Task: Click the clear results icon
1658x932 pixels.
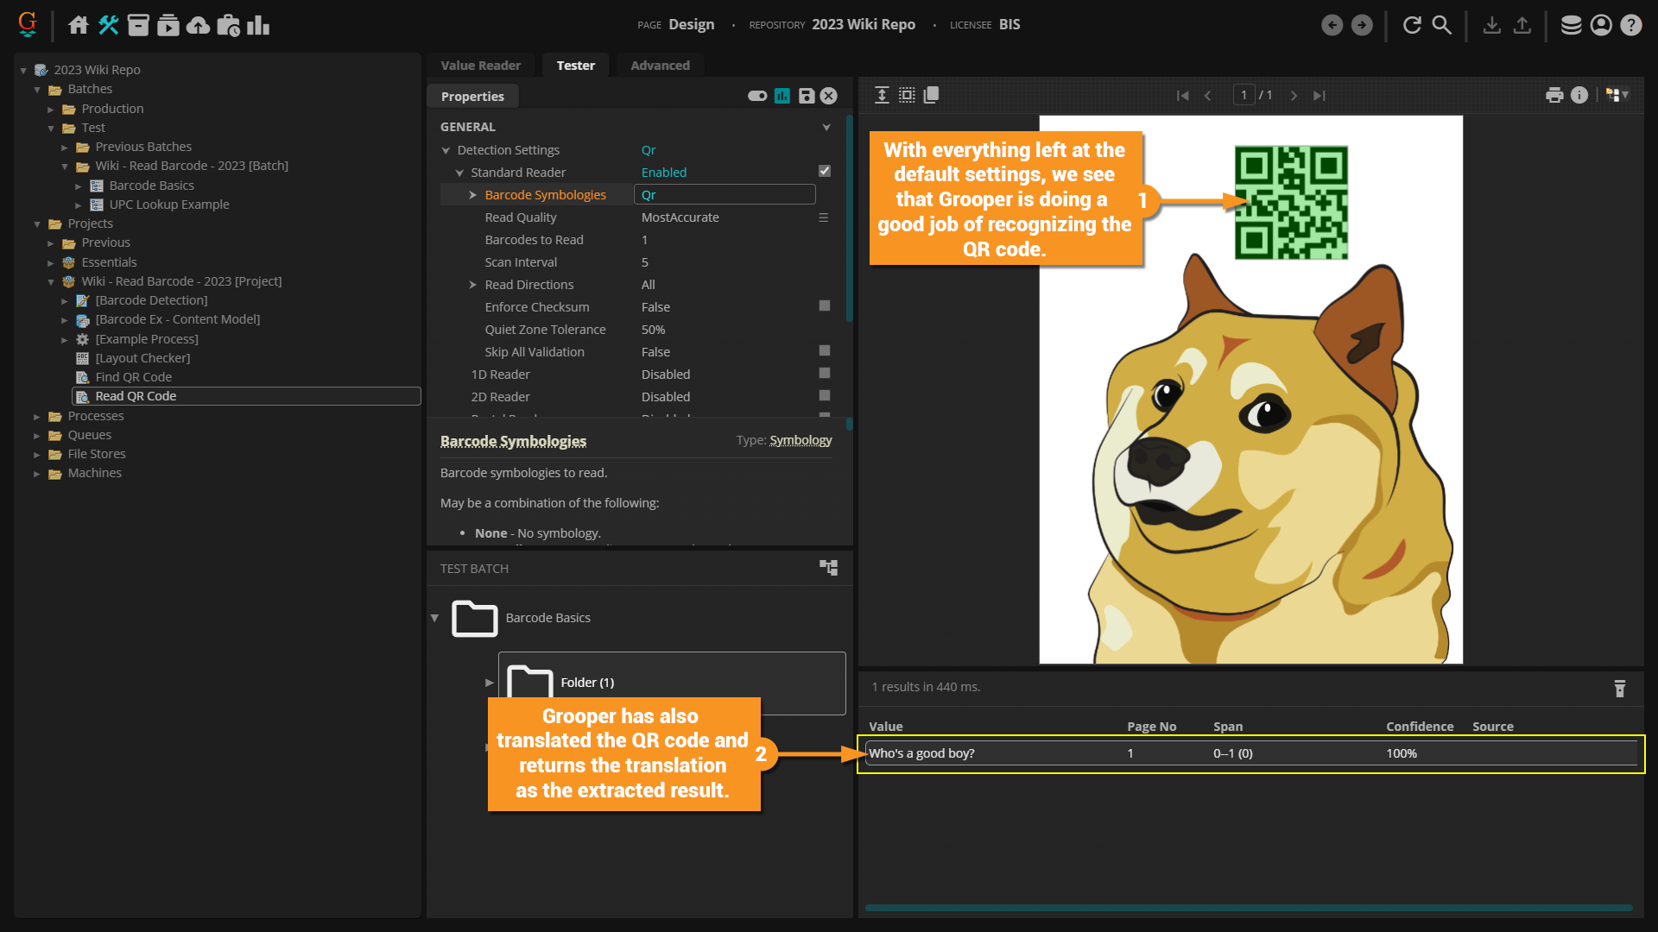Action: [x=1620, y=688]
